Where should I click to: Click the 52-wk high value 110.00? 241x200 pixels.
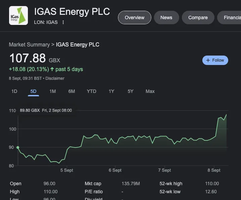pos(212,184)
